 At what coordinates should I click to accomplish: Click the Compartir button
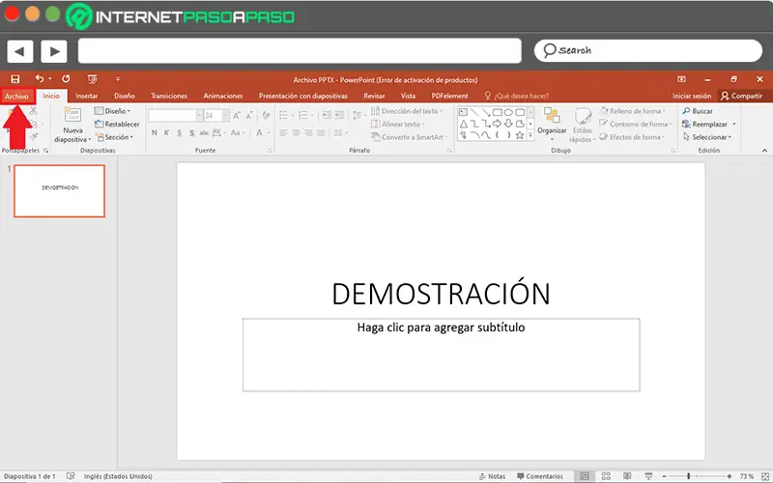[x=741, y=96]
